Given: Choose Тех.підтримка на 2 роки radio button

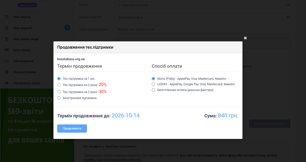Looking at the screenshot, I should pos(59,85).
